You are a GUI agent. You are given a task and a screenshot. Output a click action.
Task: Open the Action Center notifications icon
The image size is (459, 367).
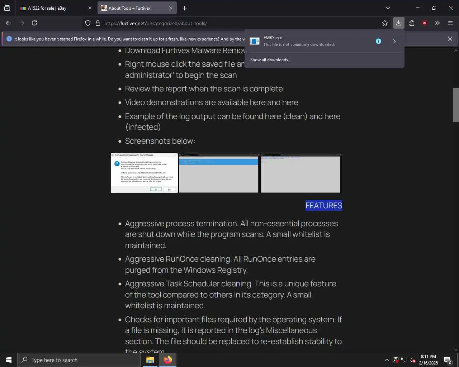click(x=448, y=360)
